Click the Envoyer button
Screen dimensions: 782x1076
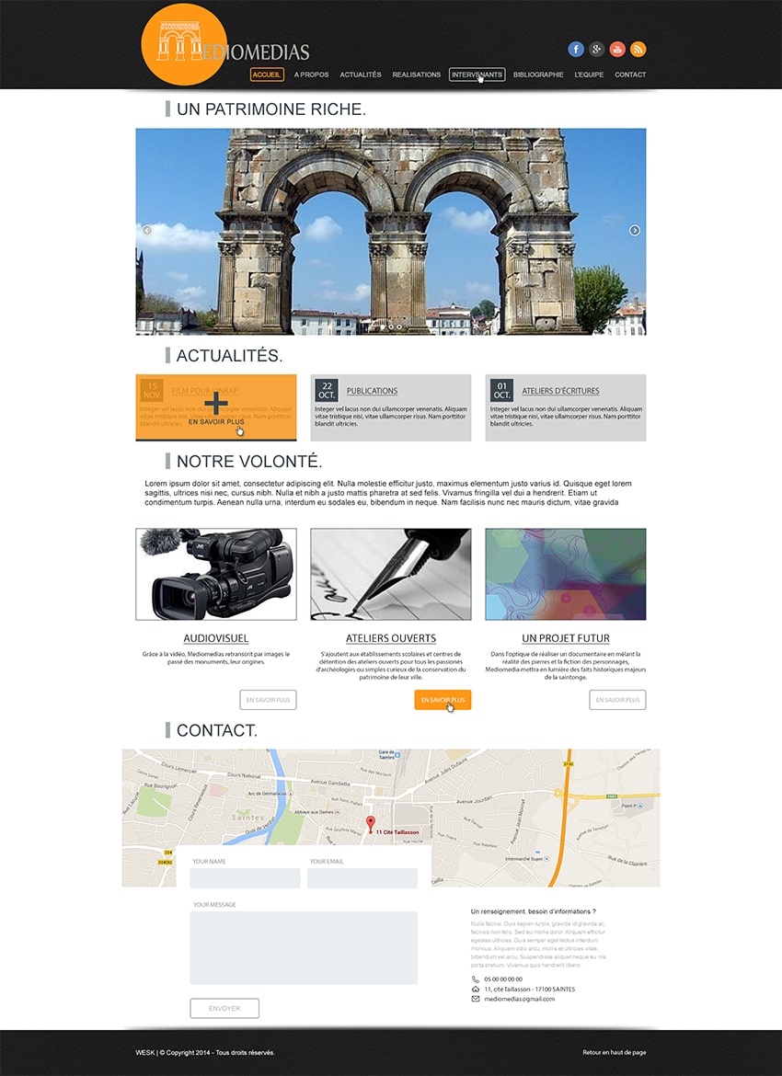tap(224, 1008)
